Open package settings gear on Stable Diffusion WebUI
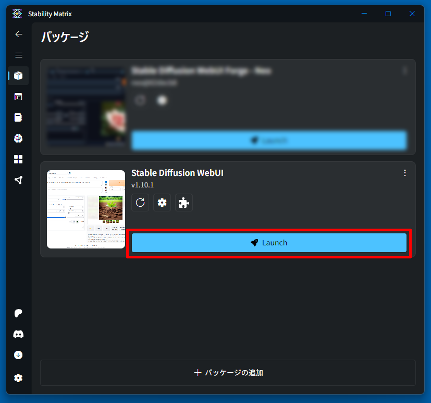This screenshot has width=431, height=403. pyautogui.click(x=162, y=203)
